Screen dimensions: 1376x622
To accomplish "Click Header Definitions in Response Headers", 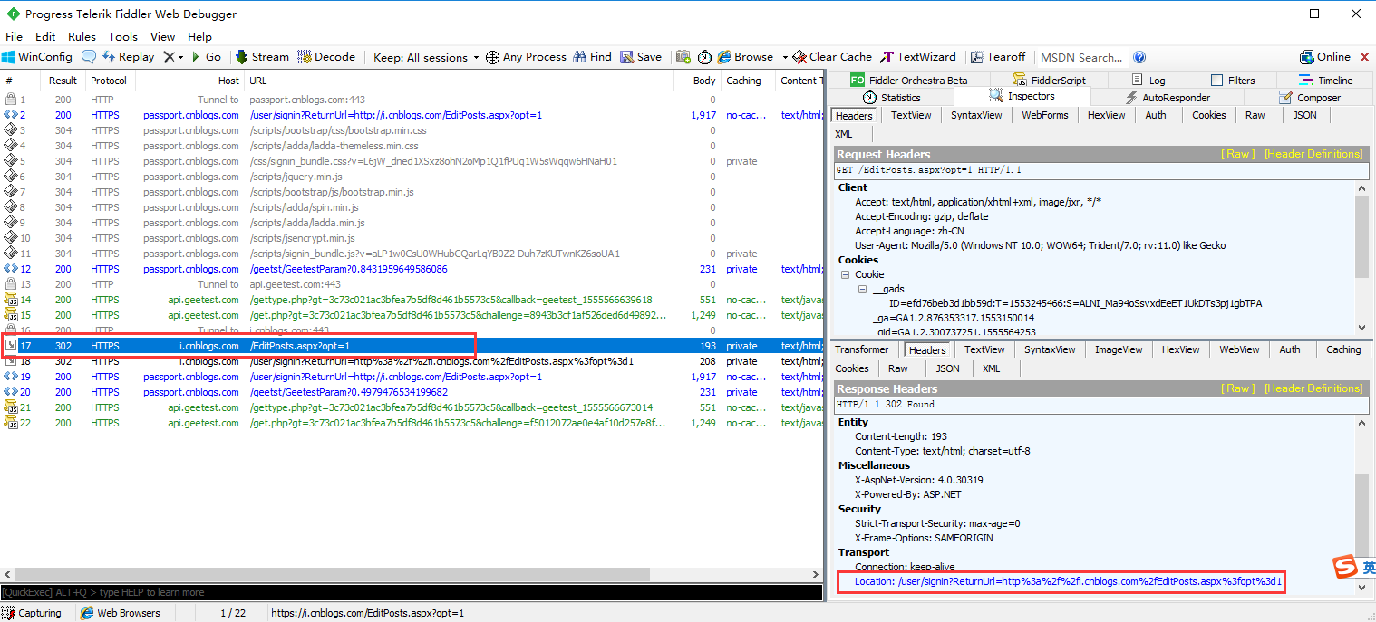I will (x=1313, y=388).
